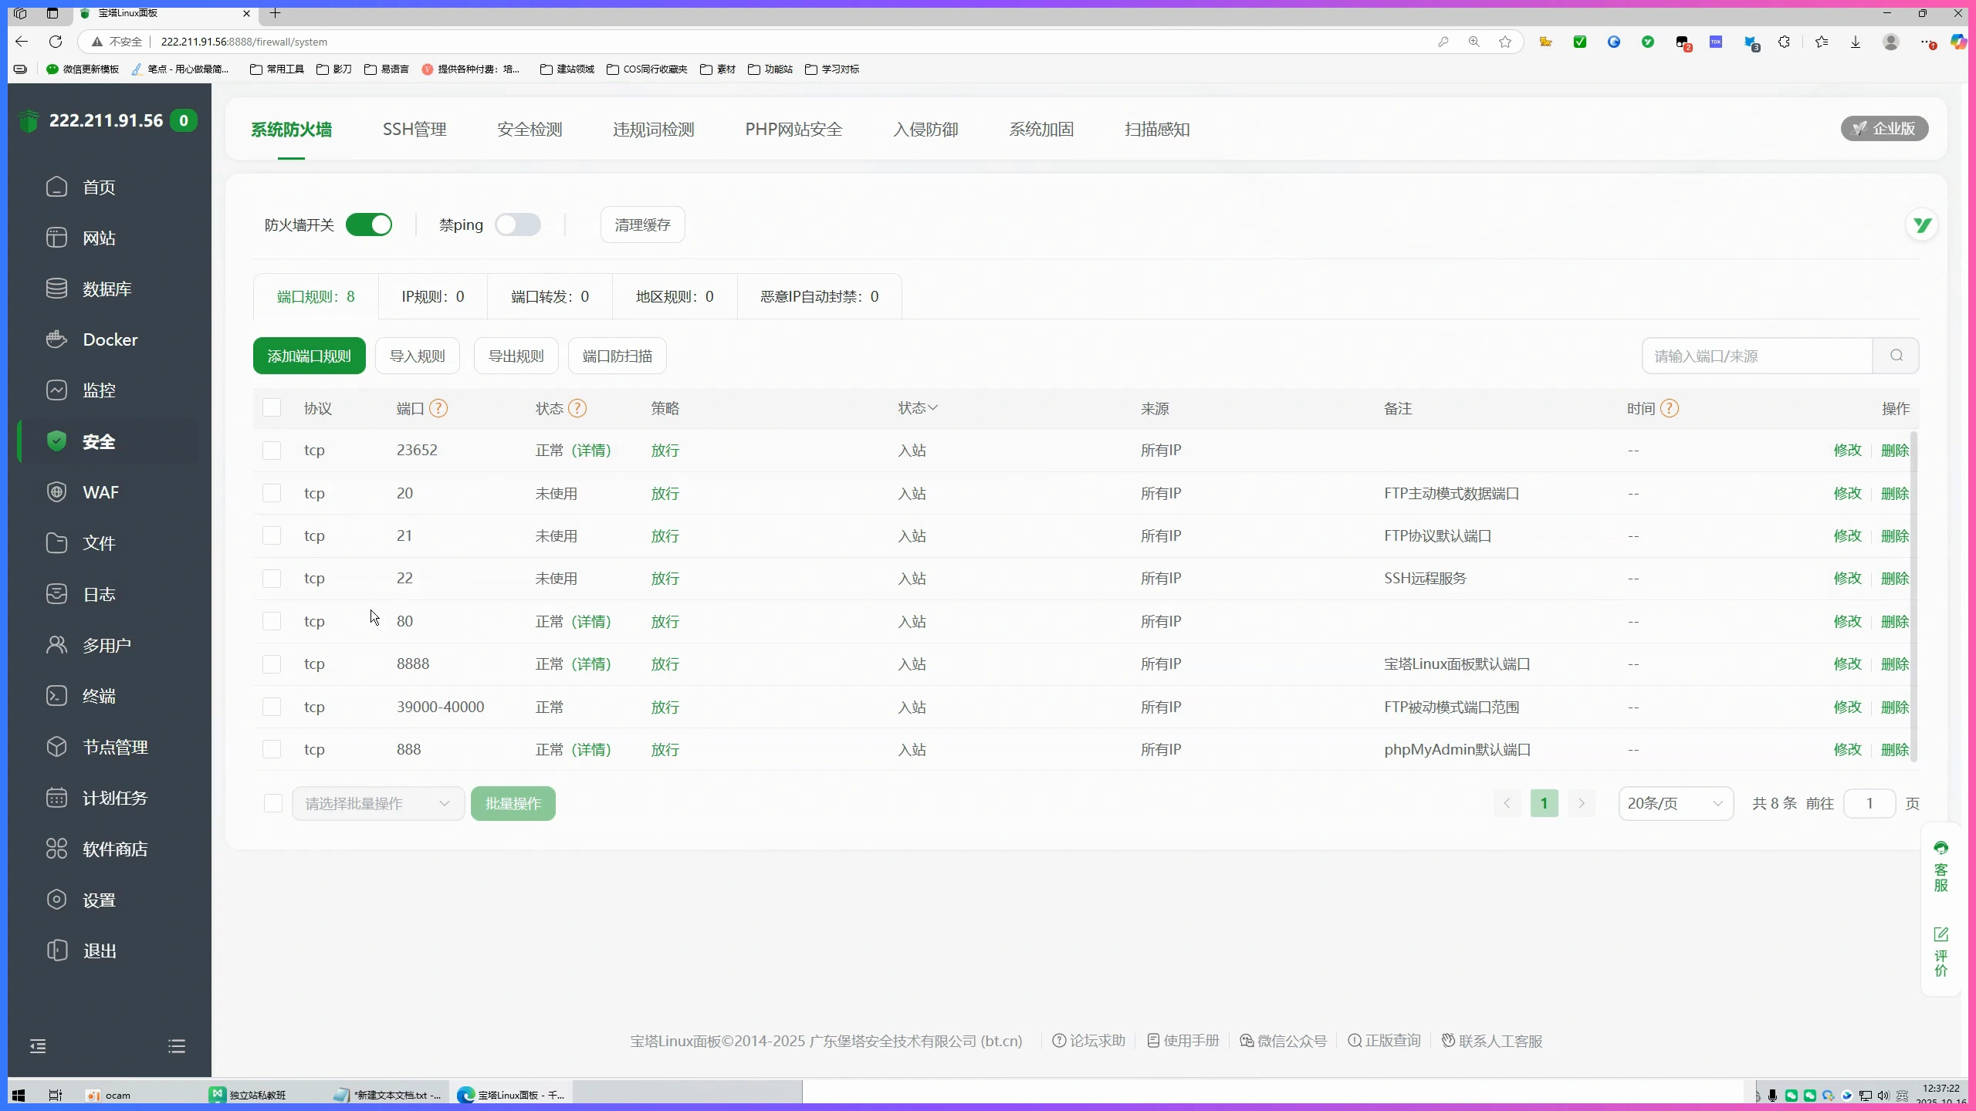Switch to the 安全检测 tab
1976x1111 pixels.
pos(530,129)
